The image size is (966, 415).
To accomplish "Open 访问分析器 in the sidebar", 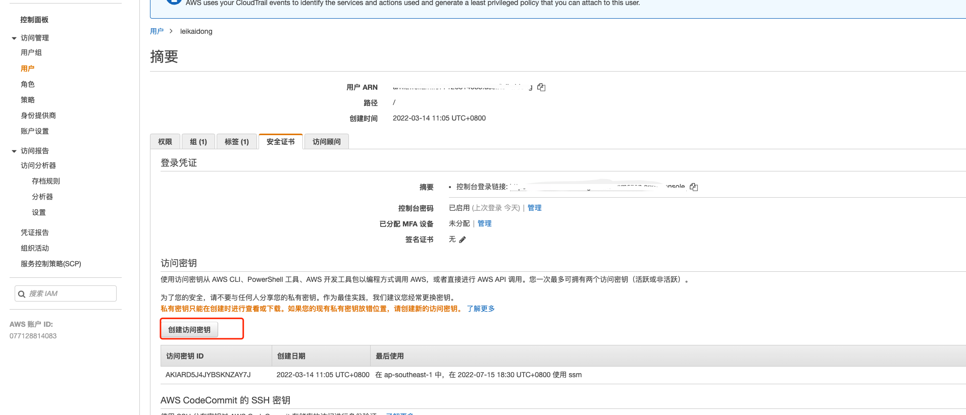I will 38,165.
